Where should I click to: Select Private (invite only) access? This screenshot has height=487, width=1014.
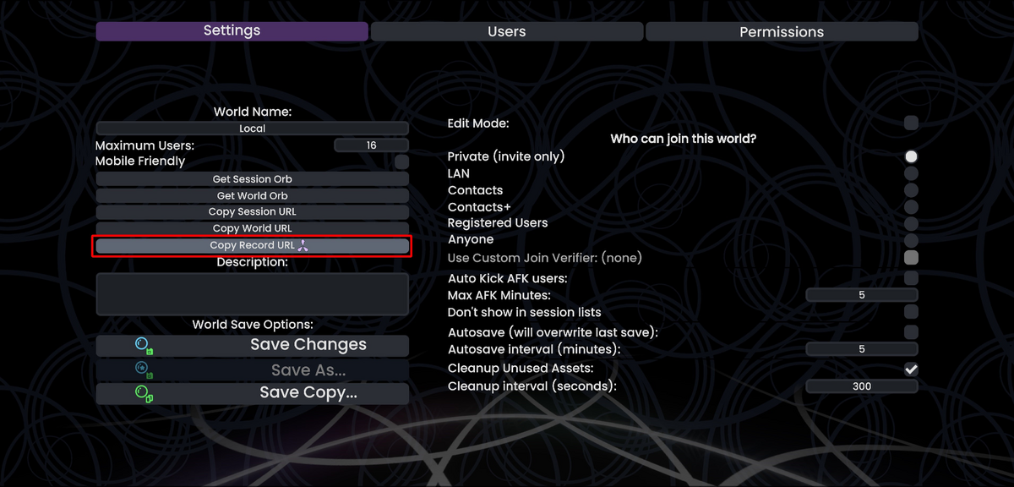click(911, 156)
